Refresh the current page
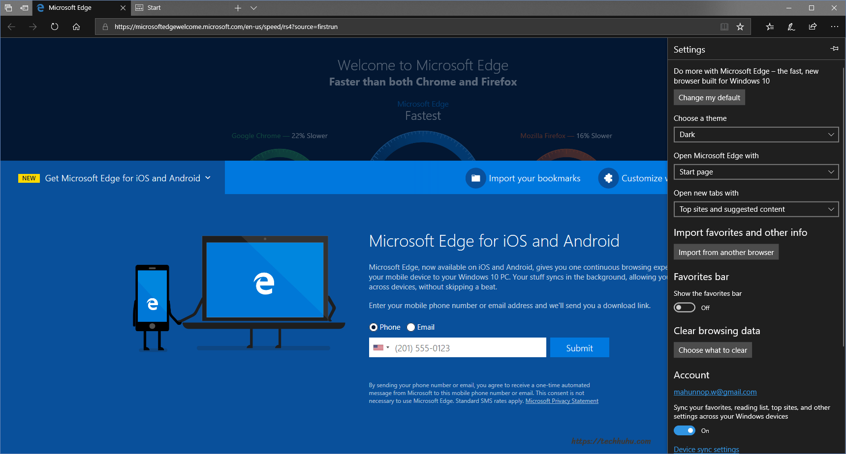846x454 pixels. pos(54,27)
